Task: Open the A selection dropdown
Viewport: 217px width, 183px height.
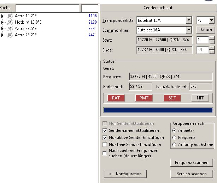Action: [x=211, y=20]
